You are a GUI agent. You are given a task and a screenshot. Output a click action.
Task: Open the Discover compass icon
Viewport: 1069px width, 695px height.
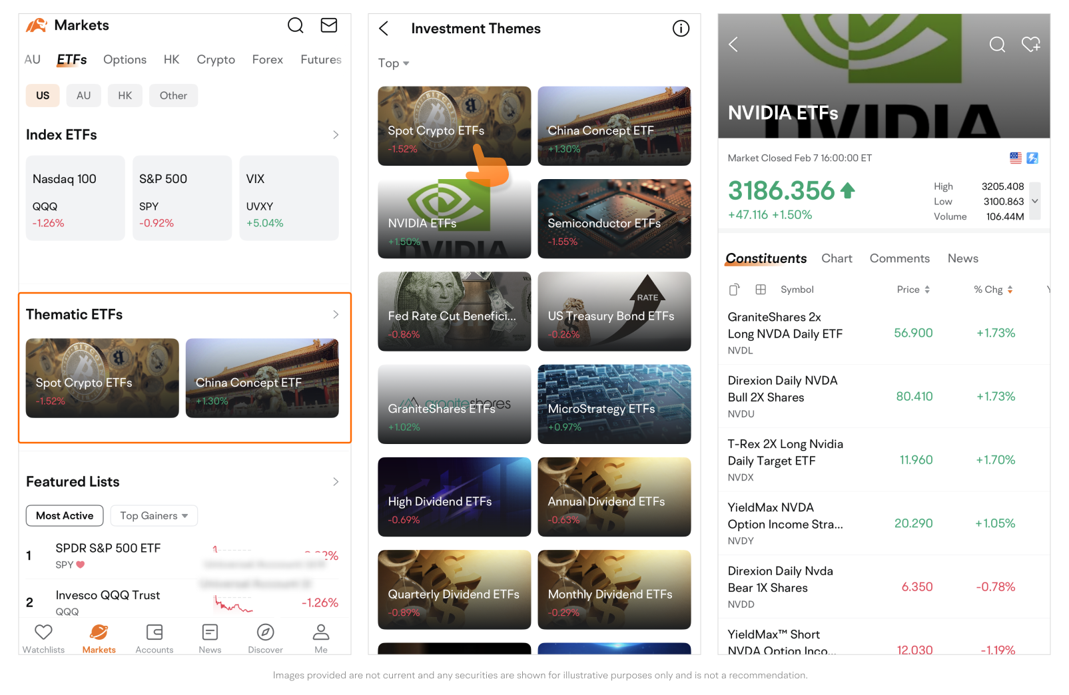265,632
